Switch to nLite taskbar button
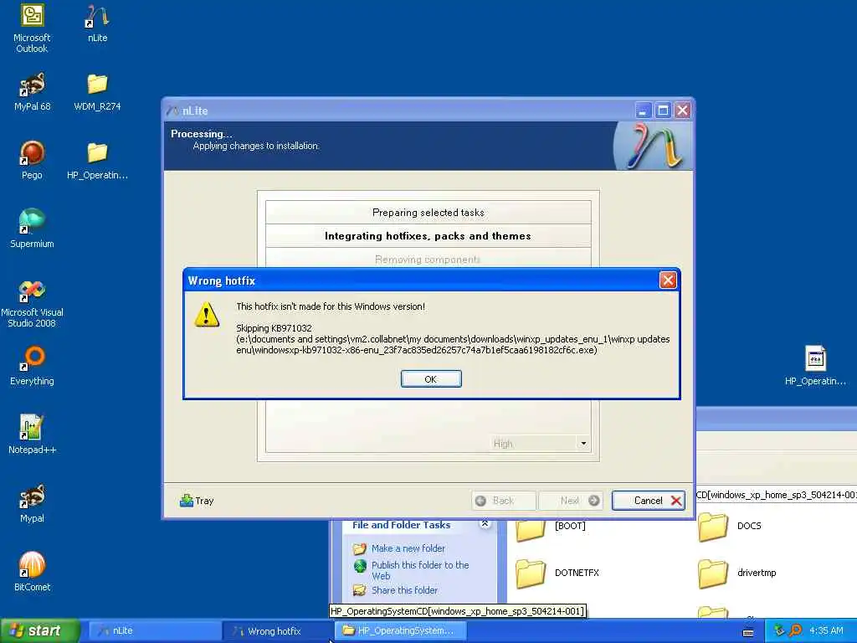857x643 pixels. click(154, 630)
